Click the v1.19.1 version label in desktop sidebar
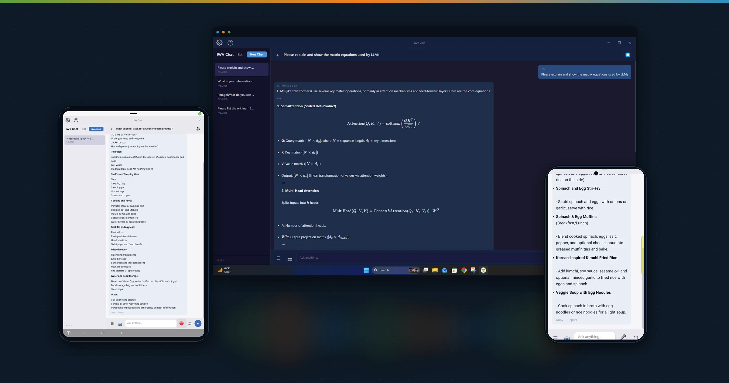This screenshot has width=729, height=383. pos(220,261)
